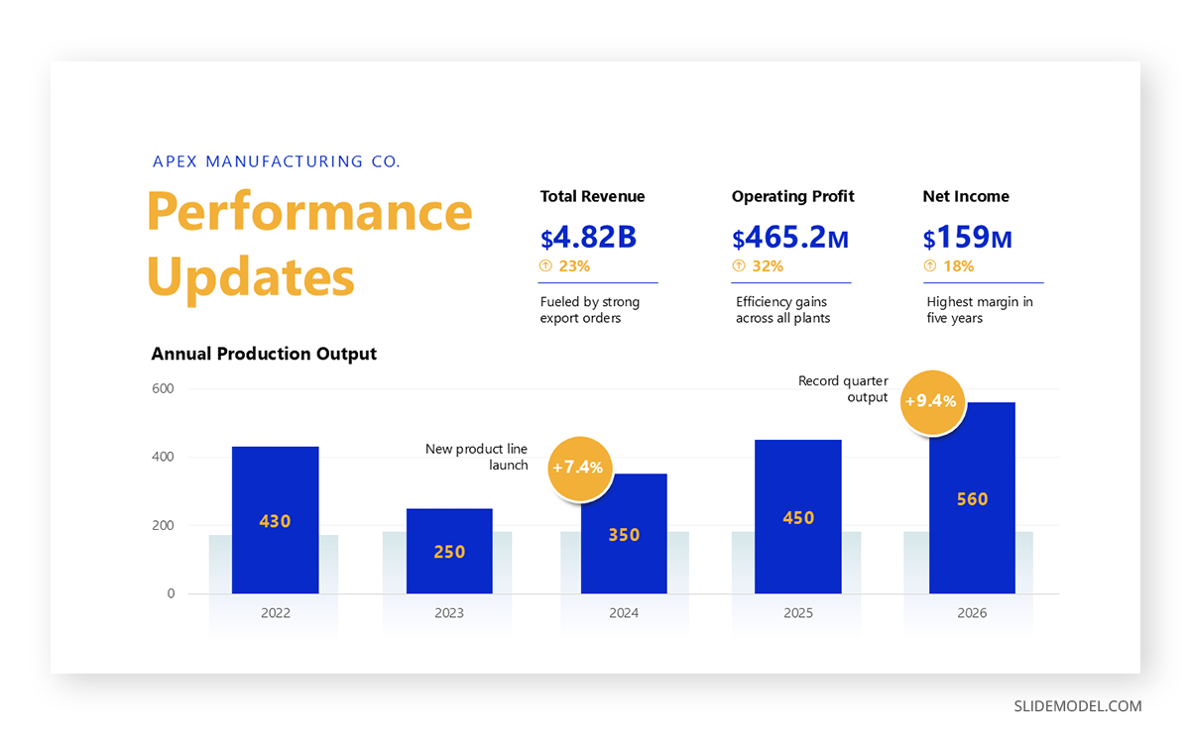The width and height of the screenshot is (1190, 736).
Task: Click the 0 y-axis value
Action: [171, 593]
